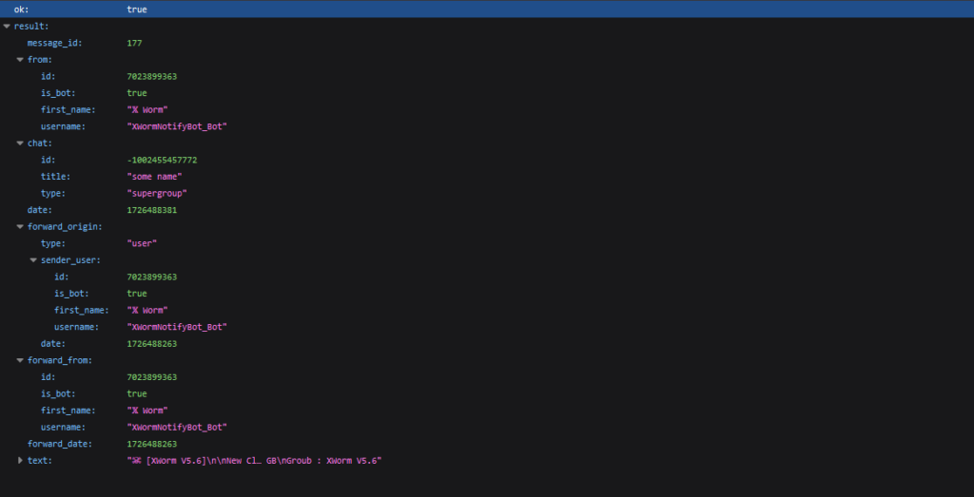The width and height of the screenshot is (974, 497).
Task: Collapse the forward_from node arrow
Action: [x=20, y=360]
